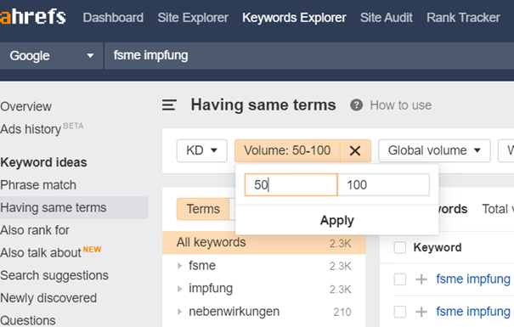Apply the volume filter

tap(337, 221)
